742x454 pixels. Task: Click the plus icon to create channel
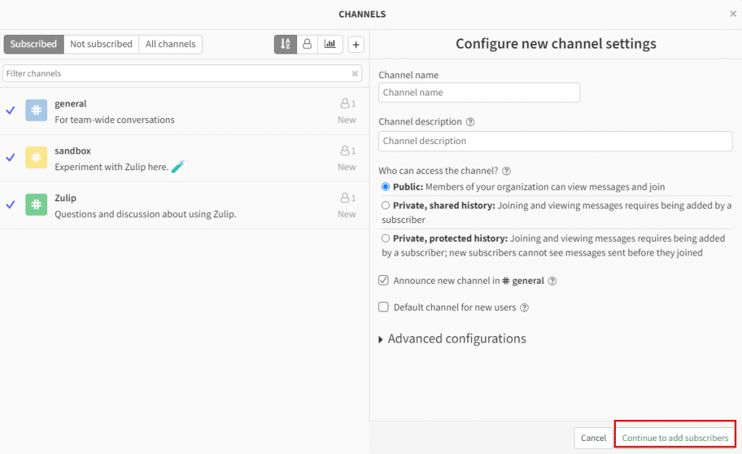click(x=356, y=45)
